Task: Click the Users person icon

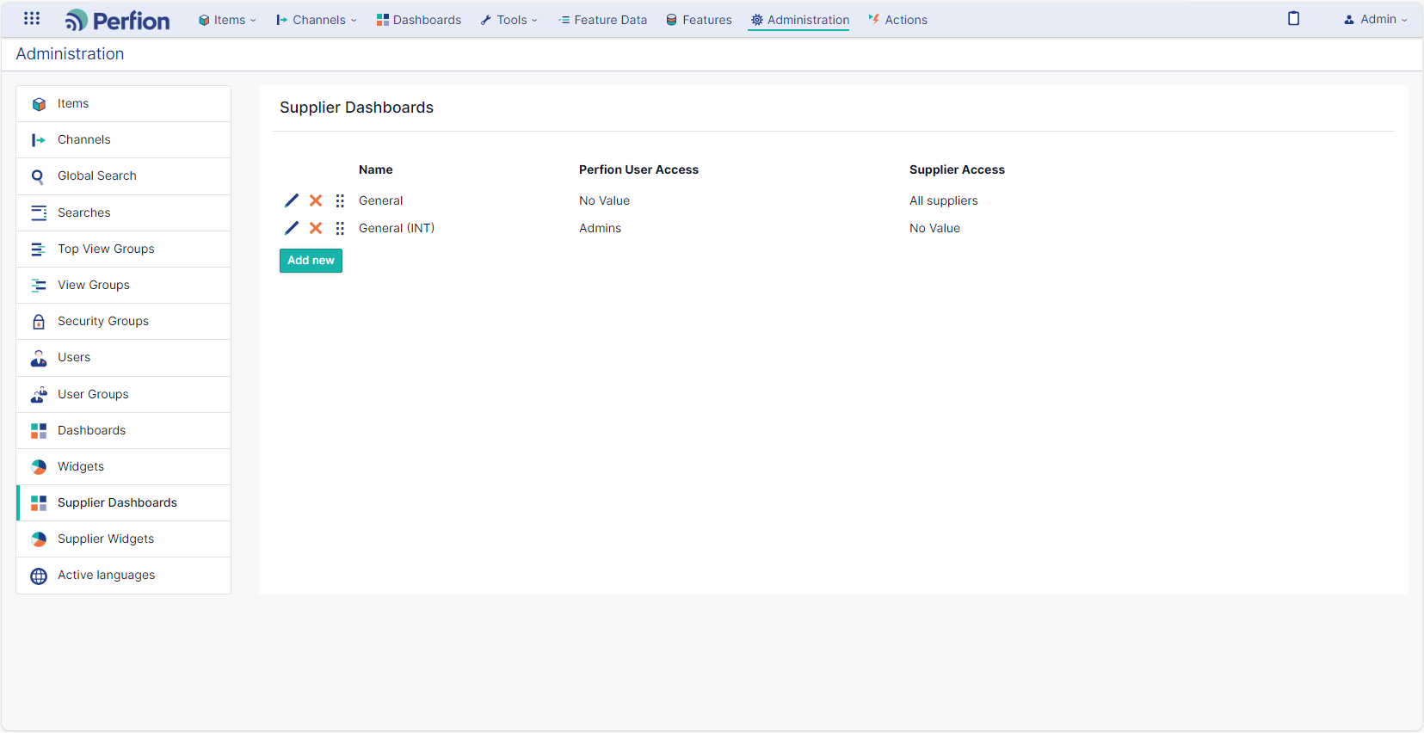Action: [x=39, y=358]
